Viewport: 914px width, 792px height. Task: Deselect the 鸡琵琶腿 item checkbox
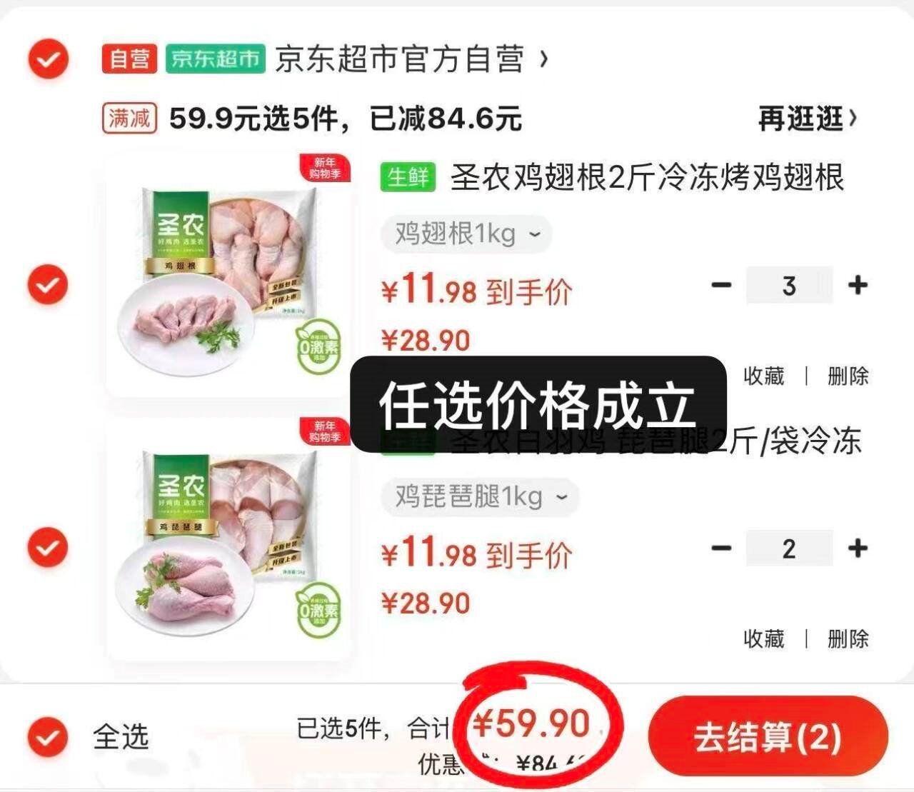pyautogui.click(x=48, y=548)
